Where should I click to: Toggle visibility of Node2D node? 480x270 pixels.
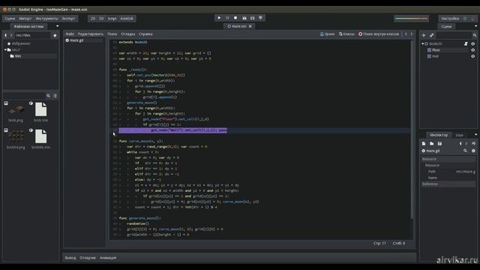click(x=473, y=43)
